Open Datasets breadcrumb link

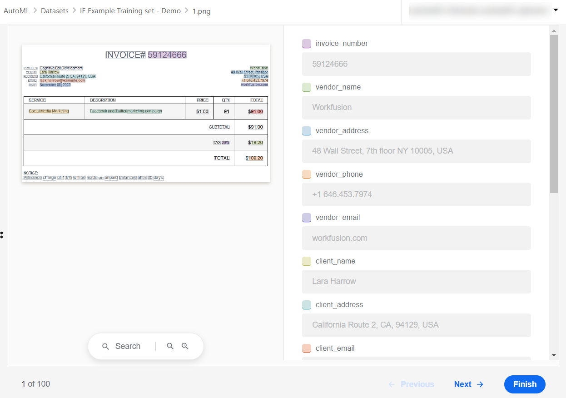tap(55, 11)
